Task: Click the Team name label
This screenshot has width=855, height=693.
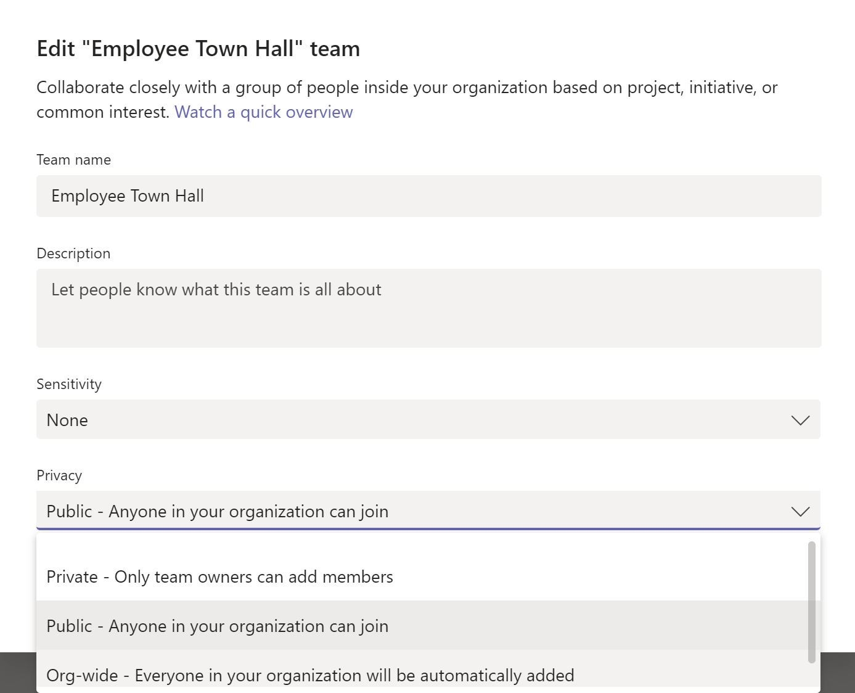Action: [74, 160]
